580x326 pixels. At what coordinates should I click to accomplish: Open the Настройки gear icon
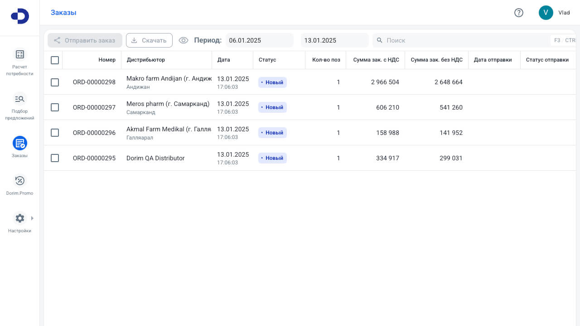click(x=20, y=218)
